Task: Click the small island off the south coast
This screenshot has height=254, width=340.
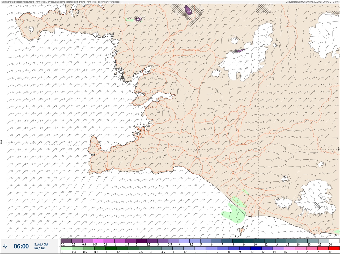Action: [x=242, y=231]
